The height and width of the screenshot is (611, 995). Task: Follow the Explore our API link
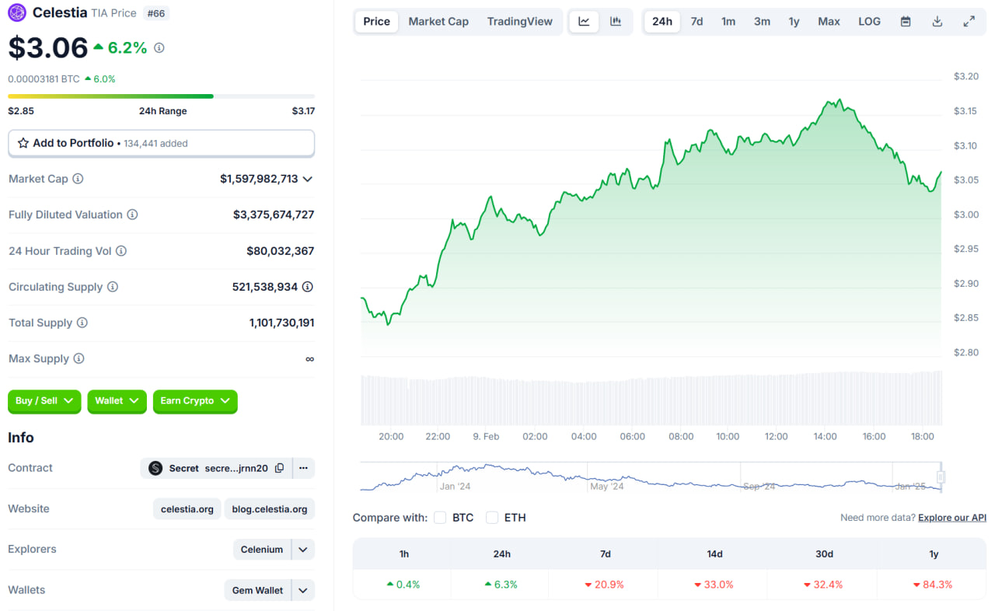click(x=952, y=518)
